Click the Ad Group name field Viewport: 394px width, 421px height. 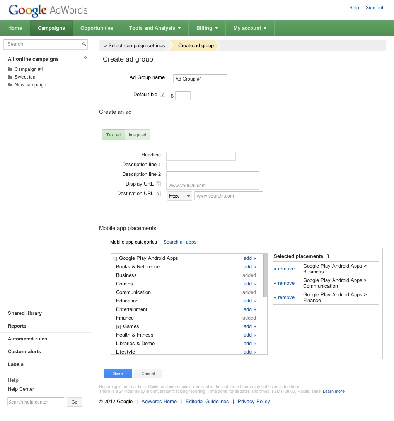tap(200, 79)
